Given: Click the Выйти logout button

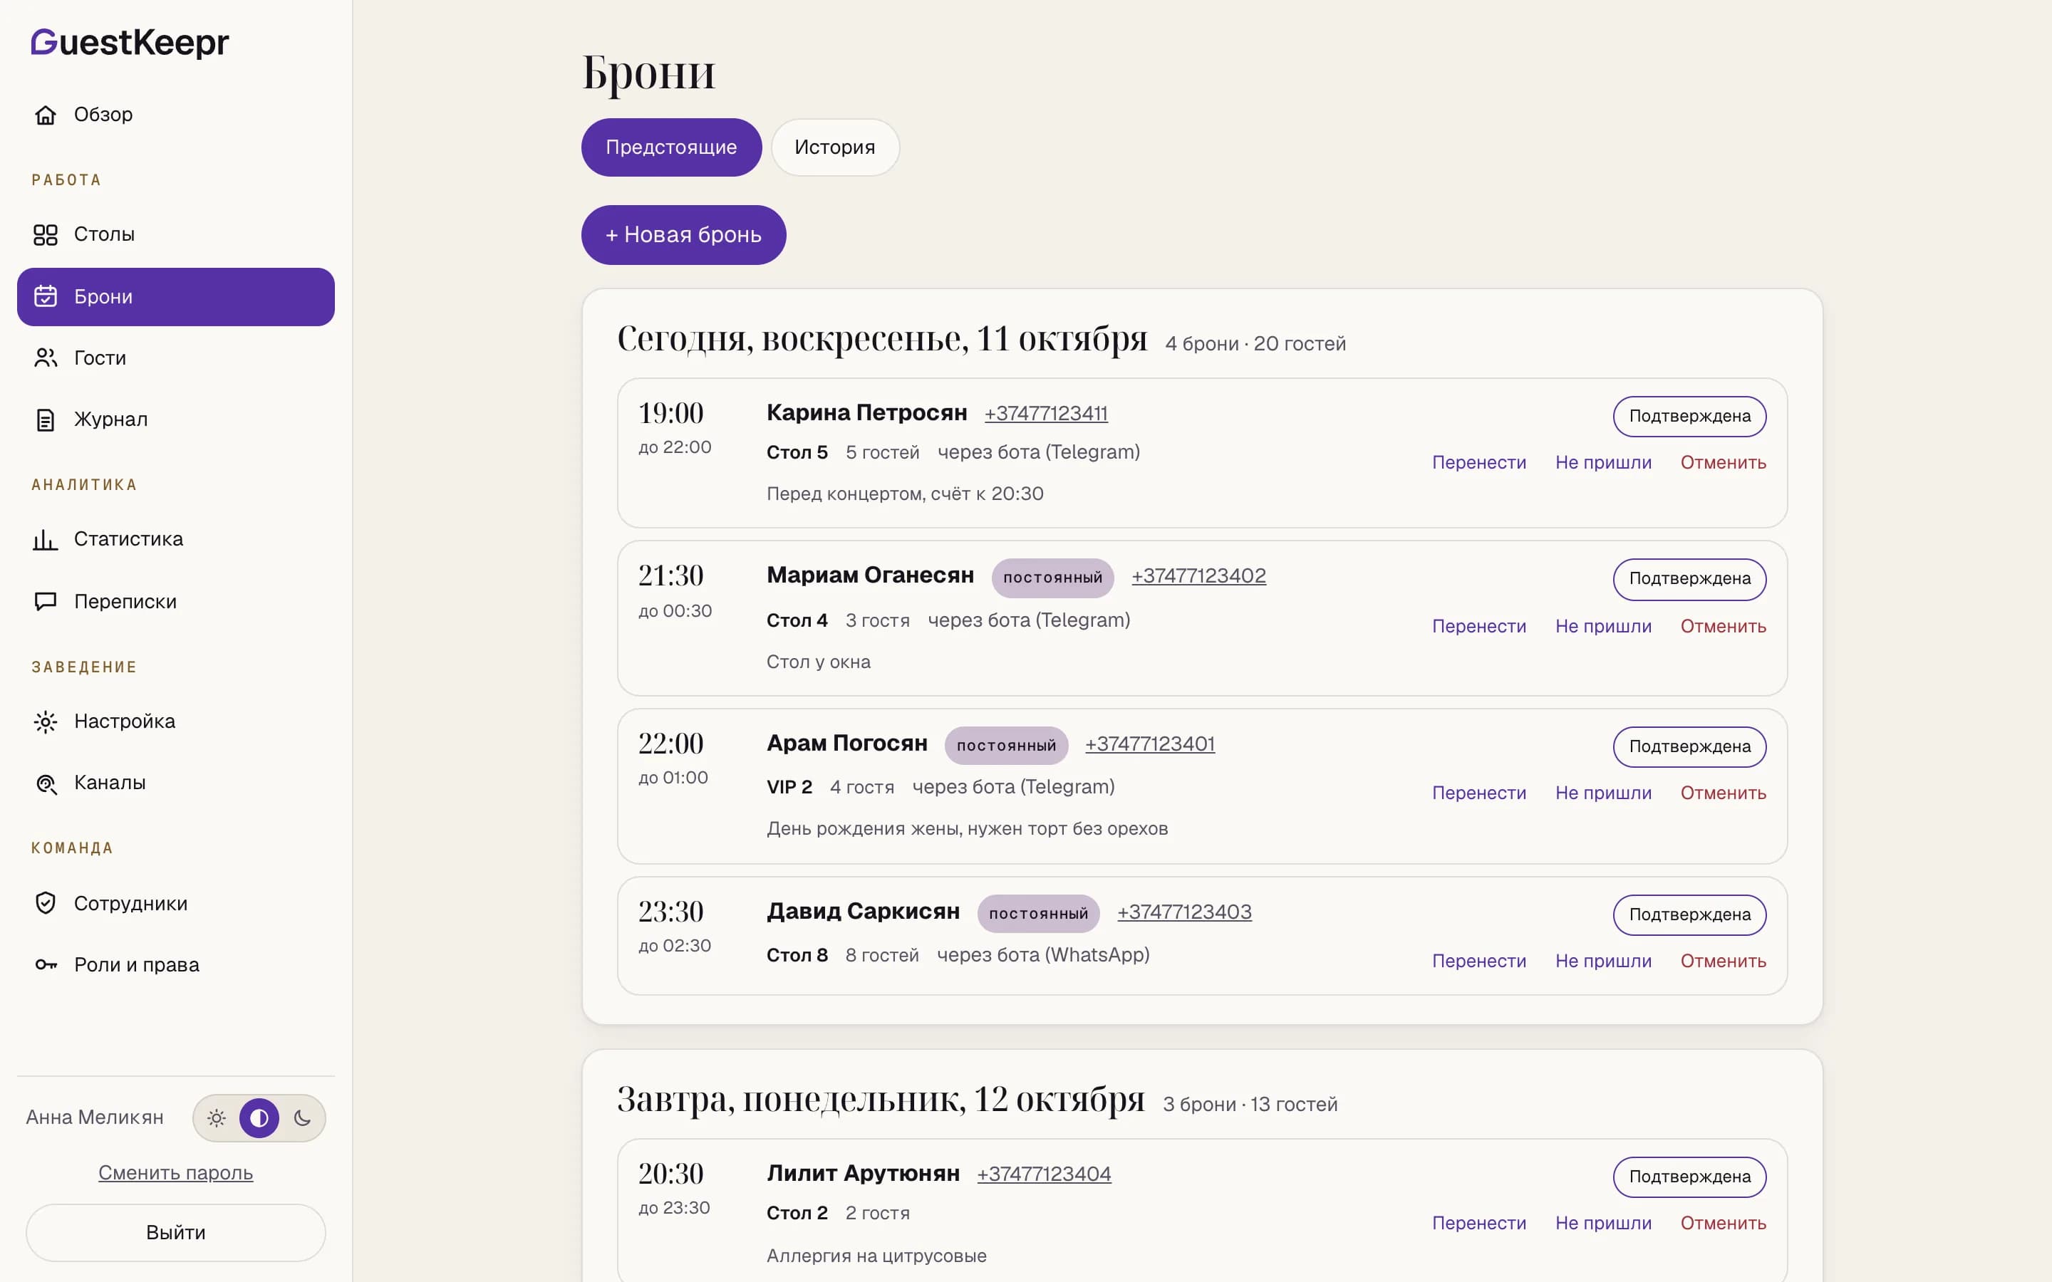Looking at the screenshot, I should [175, 1233].
